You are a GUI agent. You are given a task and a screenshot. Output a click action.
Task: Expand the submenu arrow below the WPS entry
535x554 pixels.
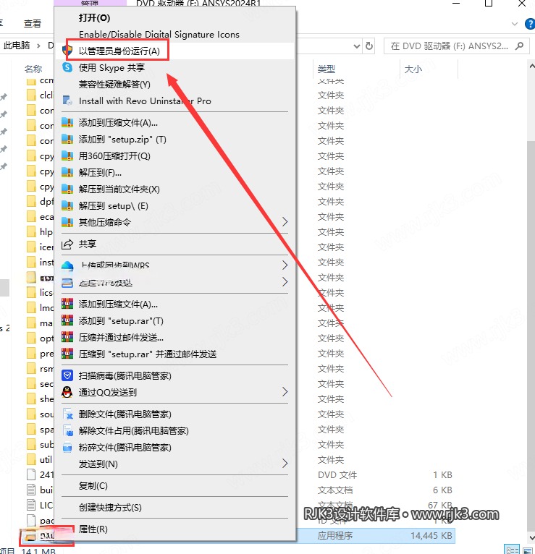[285, 282]
